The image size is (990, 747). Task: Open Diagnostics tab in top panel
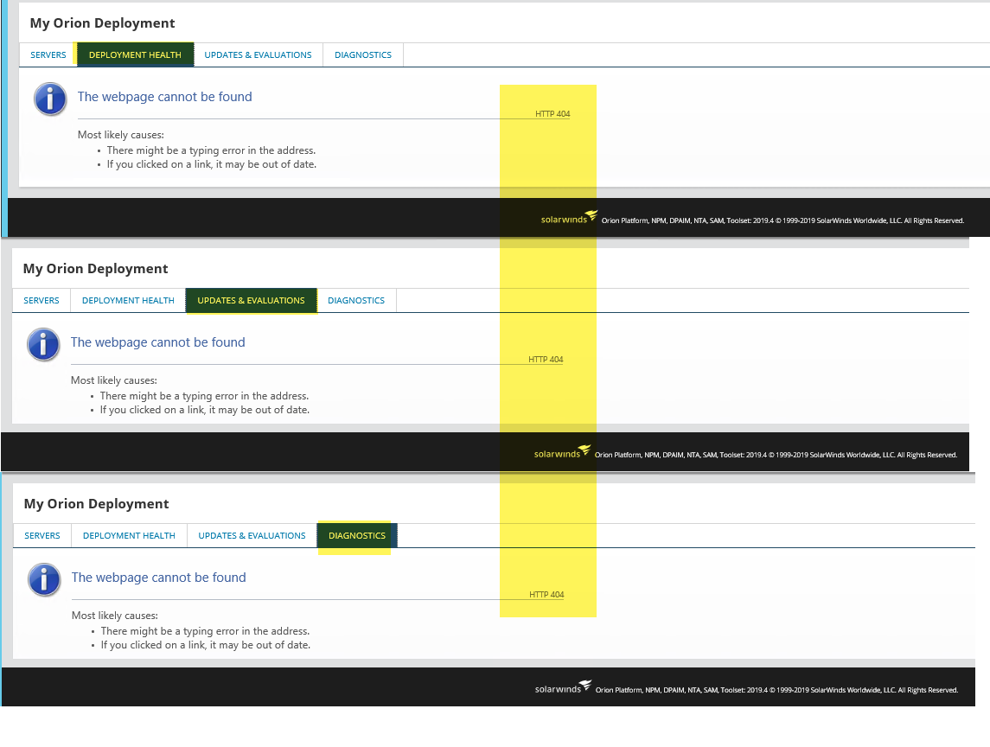point(363,55)
